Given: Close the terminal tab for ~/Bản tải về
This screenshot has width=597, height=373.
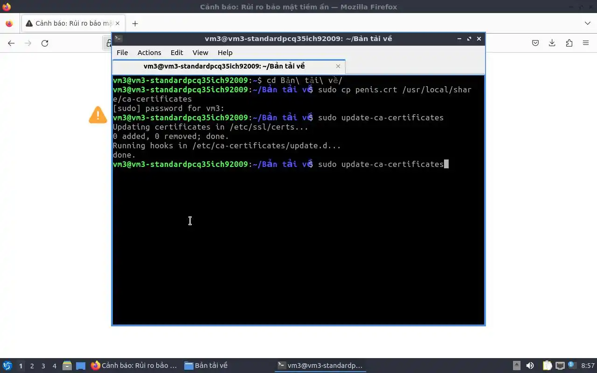Looking at the screenshot, I should (x=338, y=66).
